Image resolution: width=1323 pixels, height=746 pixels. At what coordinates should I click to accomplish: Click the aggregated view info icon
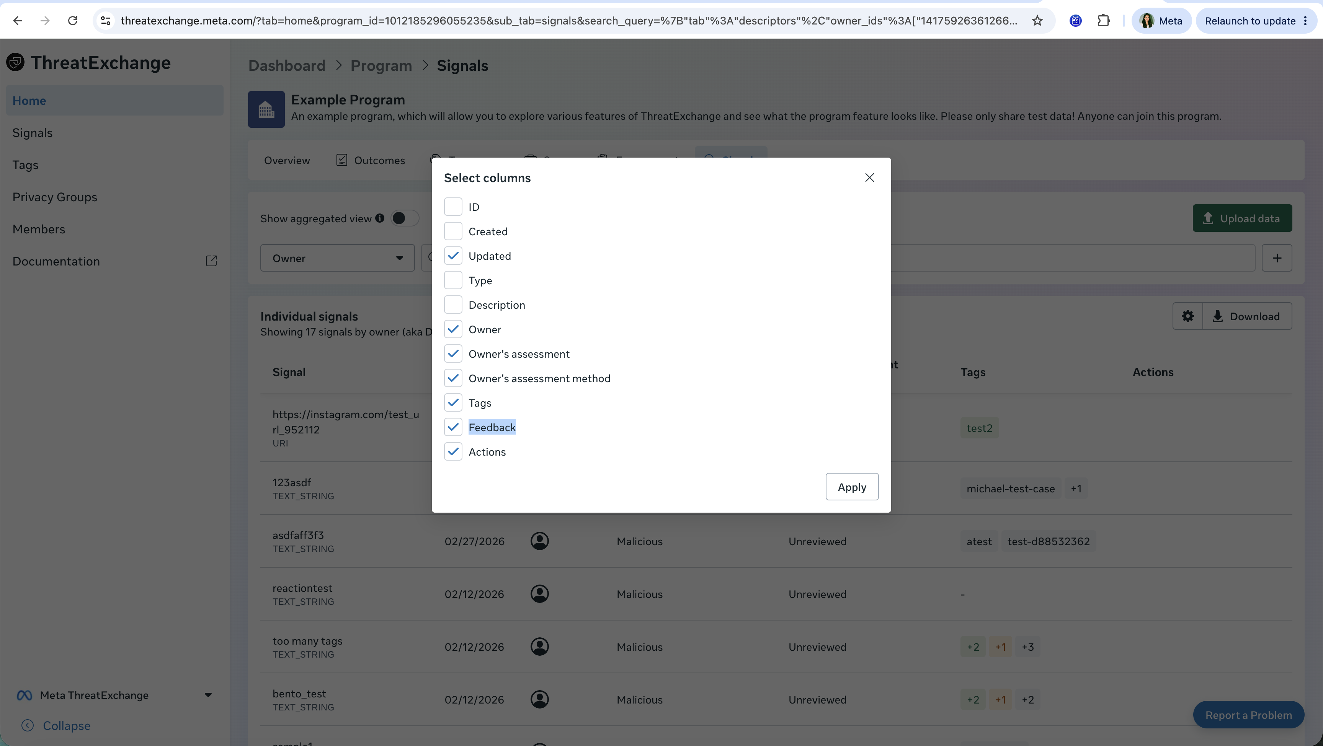click(x=379, y=218)
